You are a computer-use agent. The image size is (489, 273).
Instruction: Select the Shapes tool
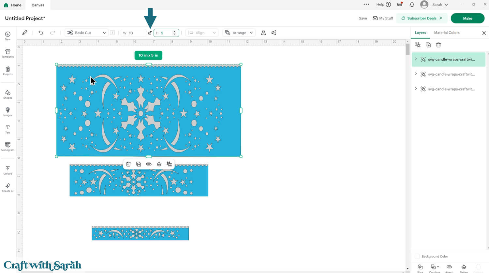point(8,94)
